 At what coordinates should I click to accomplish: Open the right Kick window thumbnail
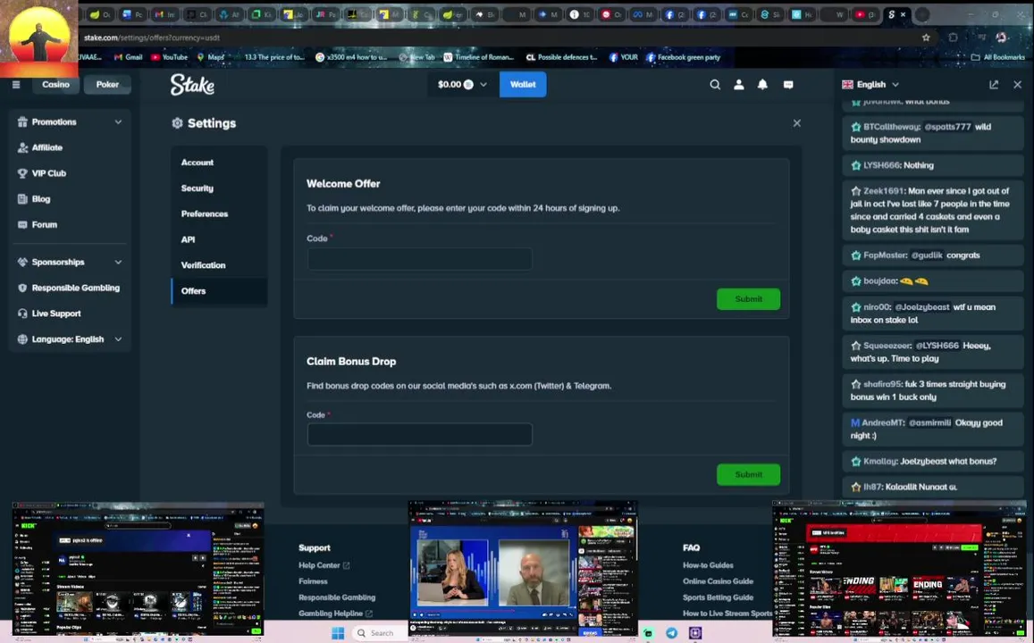(x=899, y=567)
